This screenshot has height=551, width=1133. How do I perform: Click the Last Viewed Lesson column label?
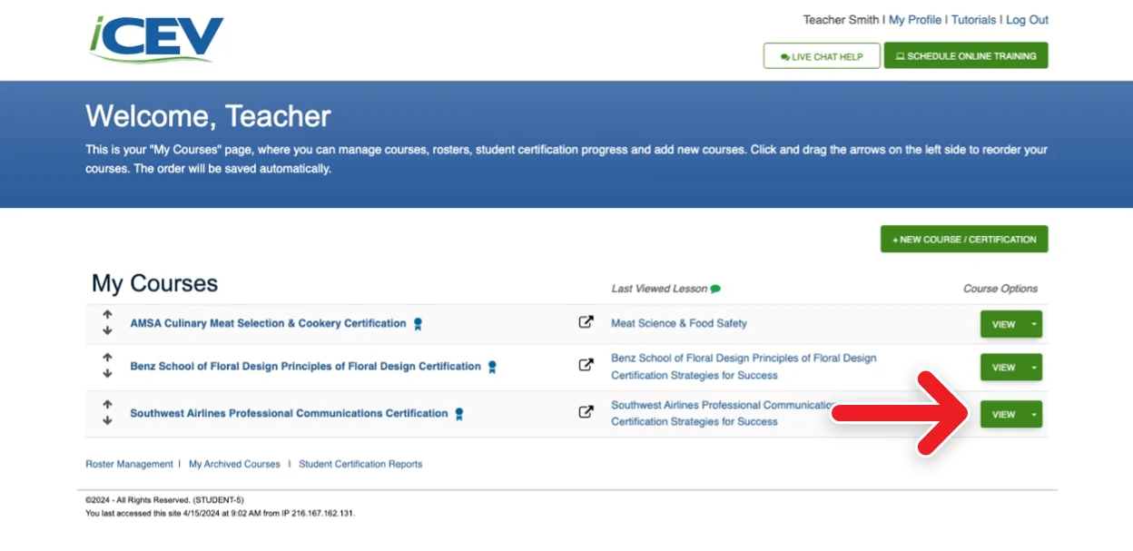point(659,289)
